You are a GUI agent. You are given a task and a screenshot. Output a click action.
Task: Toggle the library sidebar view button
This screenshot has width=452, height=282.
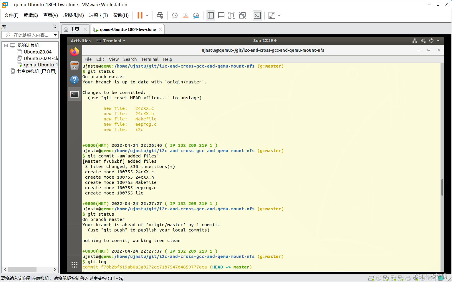point(211,15)
